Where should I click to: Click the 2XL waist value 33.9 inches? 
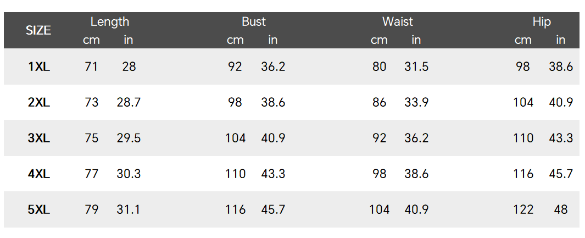pyautogui.click(x=416, y=102)
